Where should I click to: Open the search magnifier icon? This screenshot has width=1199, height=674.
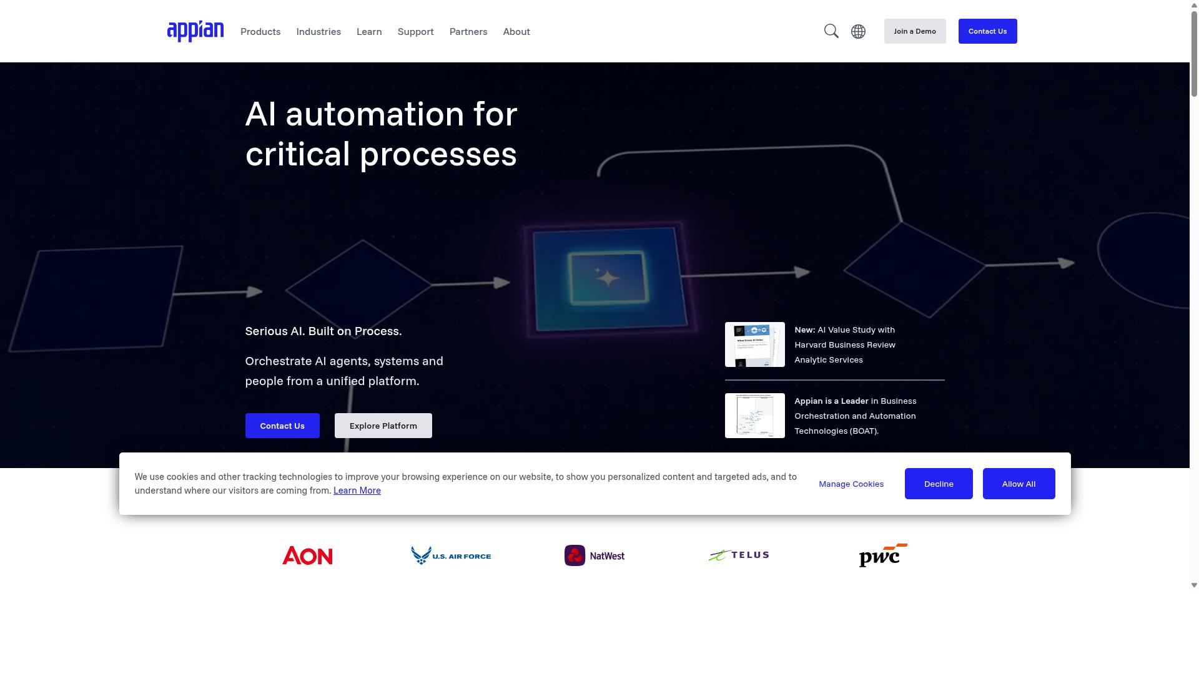[831, 31]
